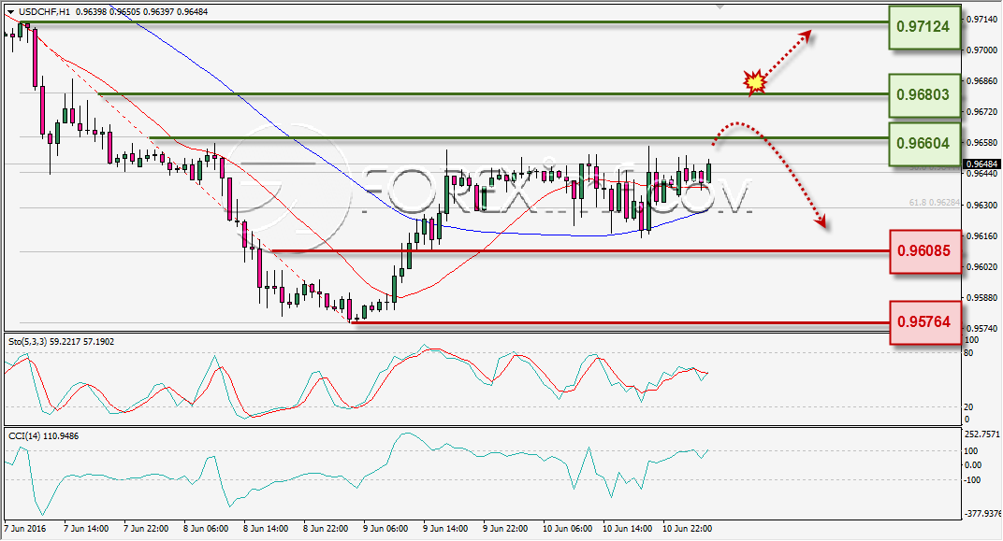Click CCI scale maximum 252.7571
This screenshot has width=1003, height=541.
pyautogui.click(x=981, y=434)
